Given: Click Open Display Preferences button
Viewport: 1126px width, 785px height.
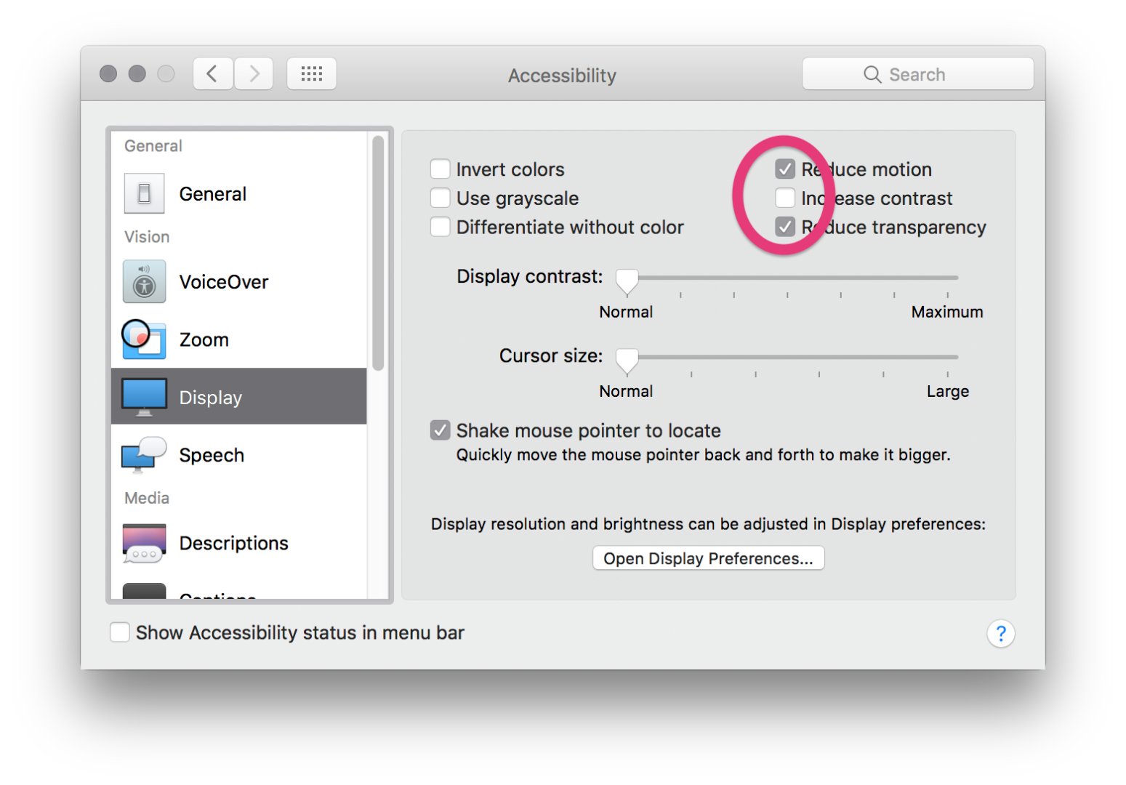Looking at the screenshot, I should click(x=708, y=558).
